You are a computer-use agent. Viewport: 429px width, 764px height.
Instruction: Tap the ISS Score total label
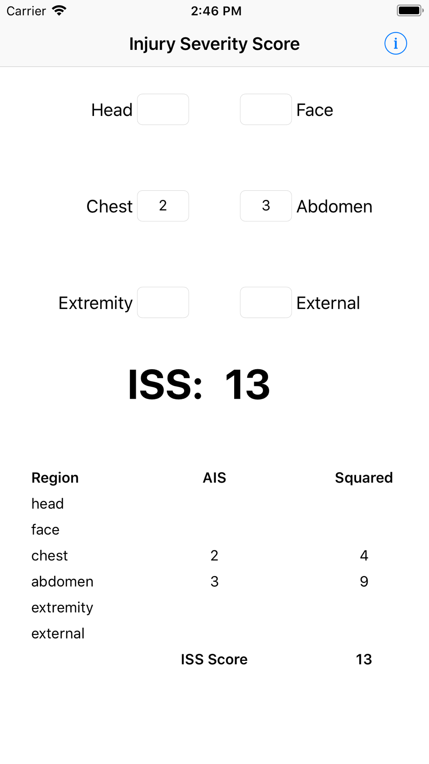(214, 659)
